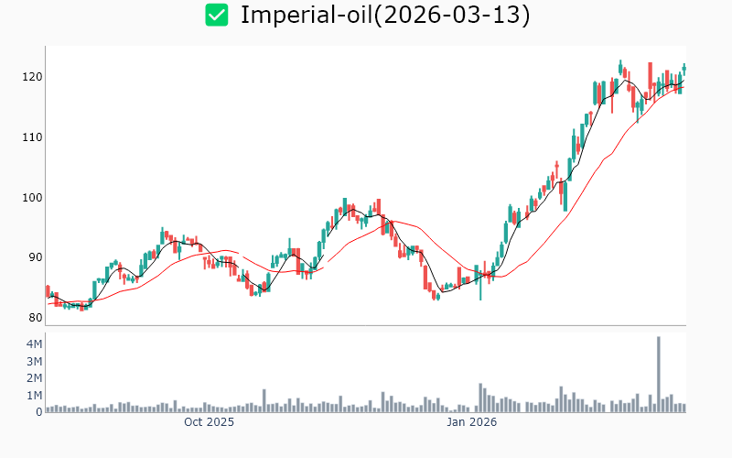Image resolution: width=732 pixels, height=458 pixels.
Task: Select the 1M volume axis label
Action: coord(33,396)
